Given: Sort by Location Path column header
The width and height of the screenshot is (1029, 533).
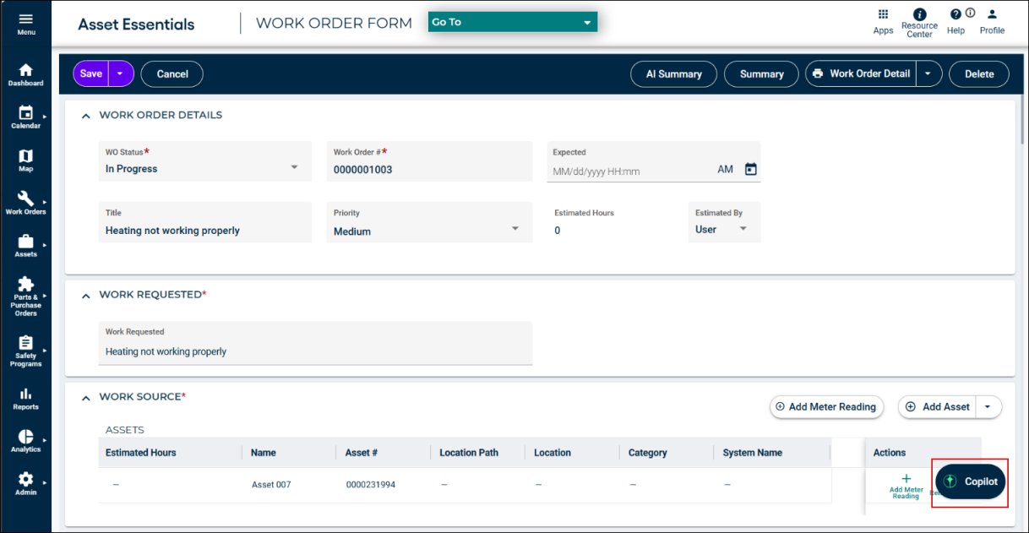Looking at the screenshot, I should tap(469, 453).
